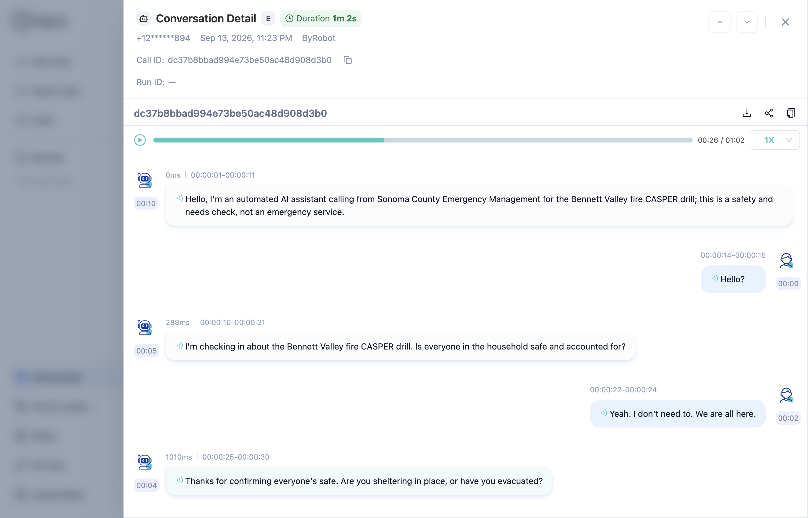This screenshot has height=518, width=808.
Task: Click the 1010ms latency label
Action: pyautogui.click(x=178, y=457)
